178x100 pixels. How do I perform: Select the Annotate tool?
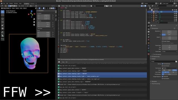[3, 32]
